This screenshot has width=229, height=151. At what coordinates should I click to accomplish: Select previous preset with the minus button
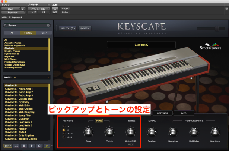29,13
